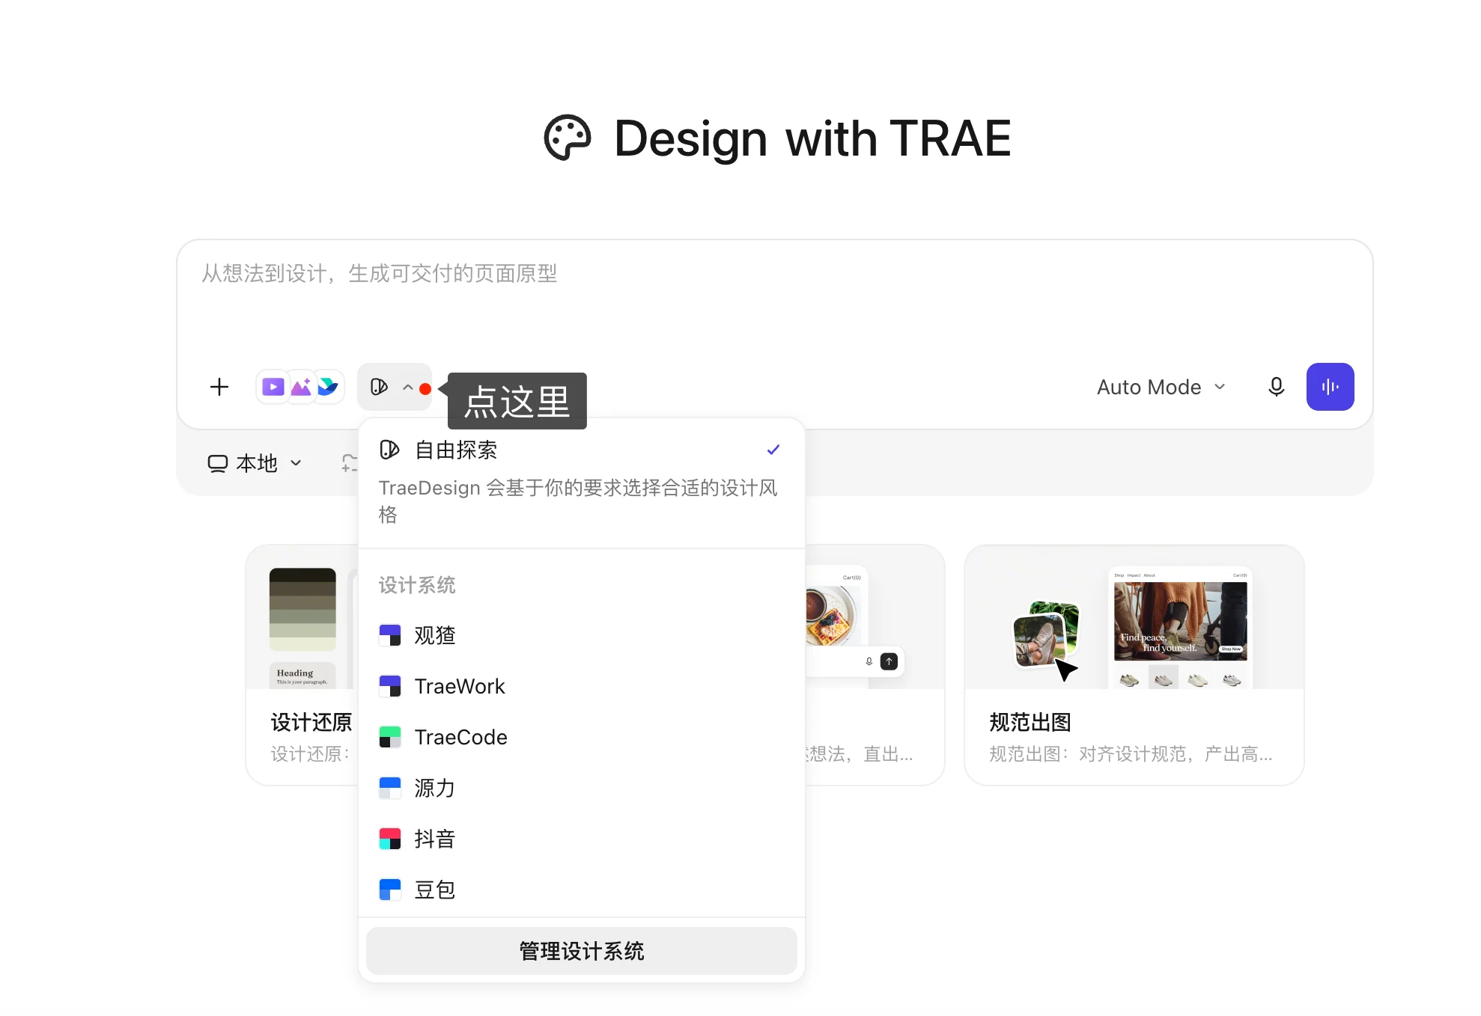This screenshot has height=1016, width=1481.
Task: Click the 自由探索 leaf icon
Action: pos(389,450)
